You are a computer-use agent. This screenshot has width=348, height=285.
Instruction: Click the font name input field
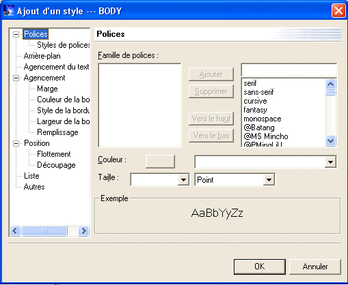click(289, 70)
